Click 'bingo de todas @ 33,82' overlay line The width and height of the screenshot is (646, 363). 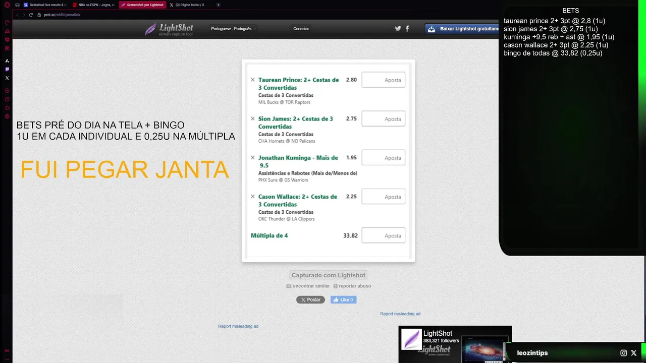[553, 53]
